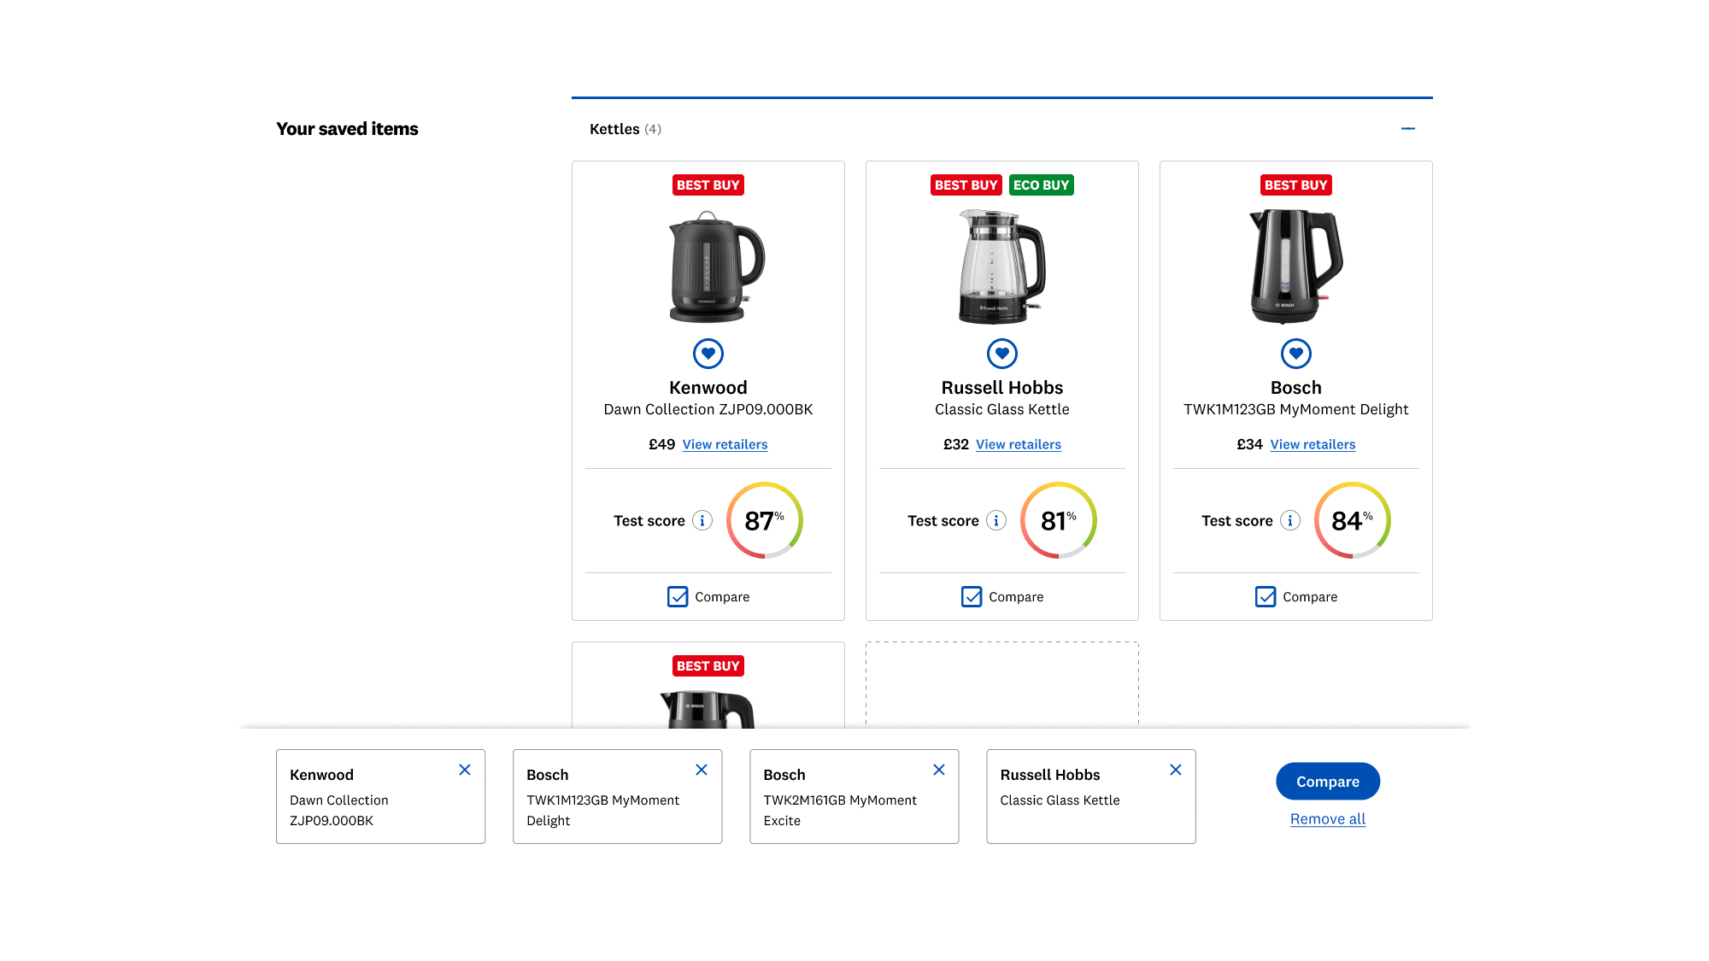Remove Bosch TWK2M161GB Excite from compare tray
The image size is (1709, 961).
click(938, 770)
